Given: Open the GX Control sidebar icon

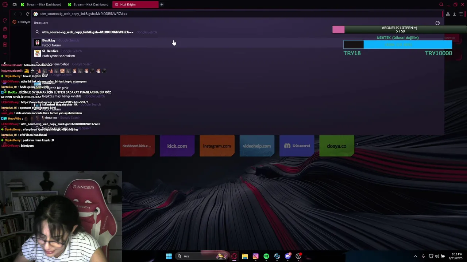Looking at the screenshot, I should coord(5,20).
